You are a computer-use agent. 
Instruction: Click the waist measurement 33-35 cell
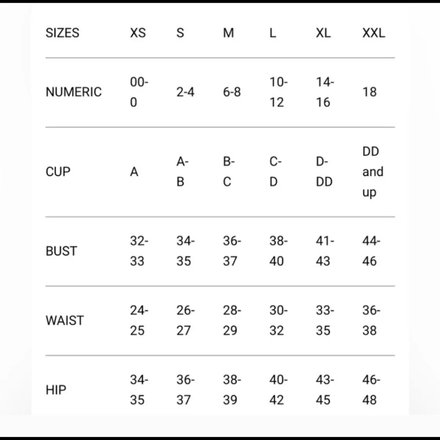[x=325, y=320]
